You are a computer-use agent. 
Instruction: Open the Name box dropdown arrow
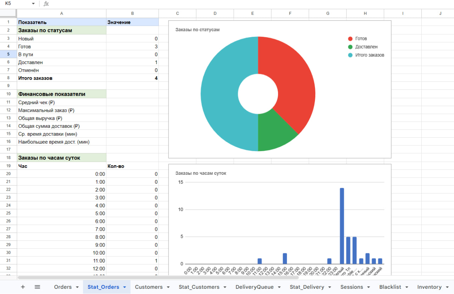point(33,4)
